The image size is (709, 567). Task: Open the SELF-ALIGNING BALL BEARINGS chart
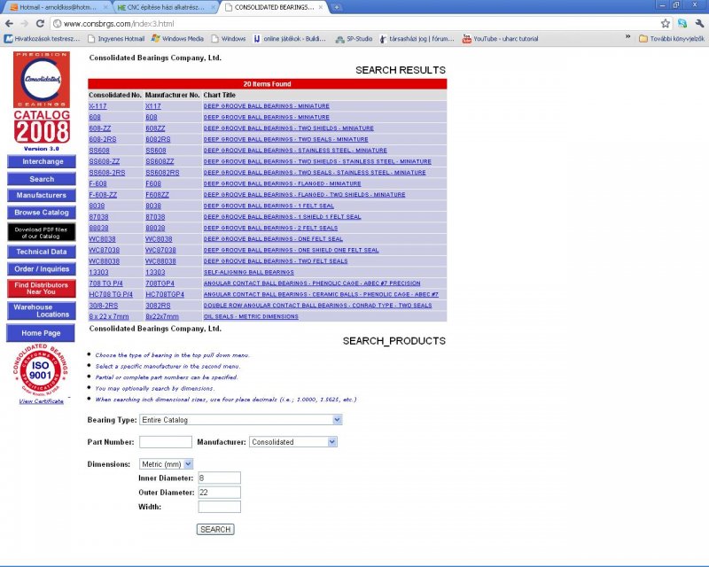click(x=249, y=272)
